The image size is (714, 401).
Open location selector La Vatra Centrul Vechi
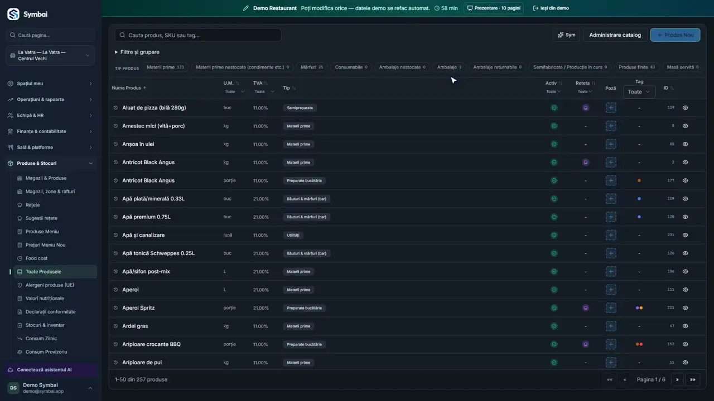pos(51,55)
